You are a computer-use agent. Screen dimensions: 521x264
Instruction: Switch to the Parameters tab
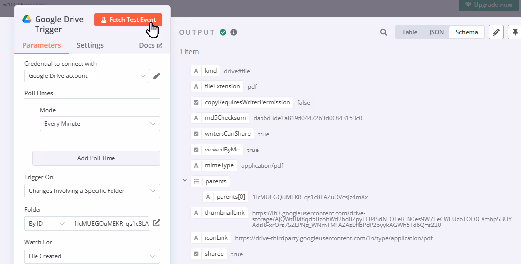(41, 45)
